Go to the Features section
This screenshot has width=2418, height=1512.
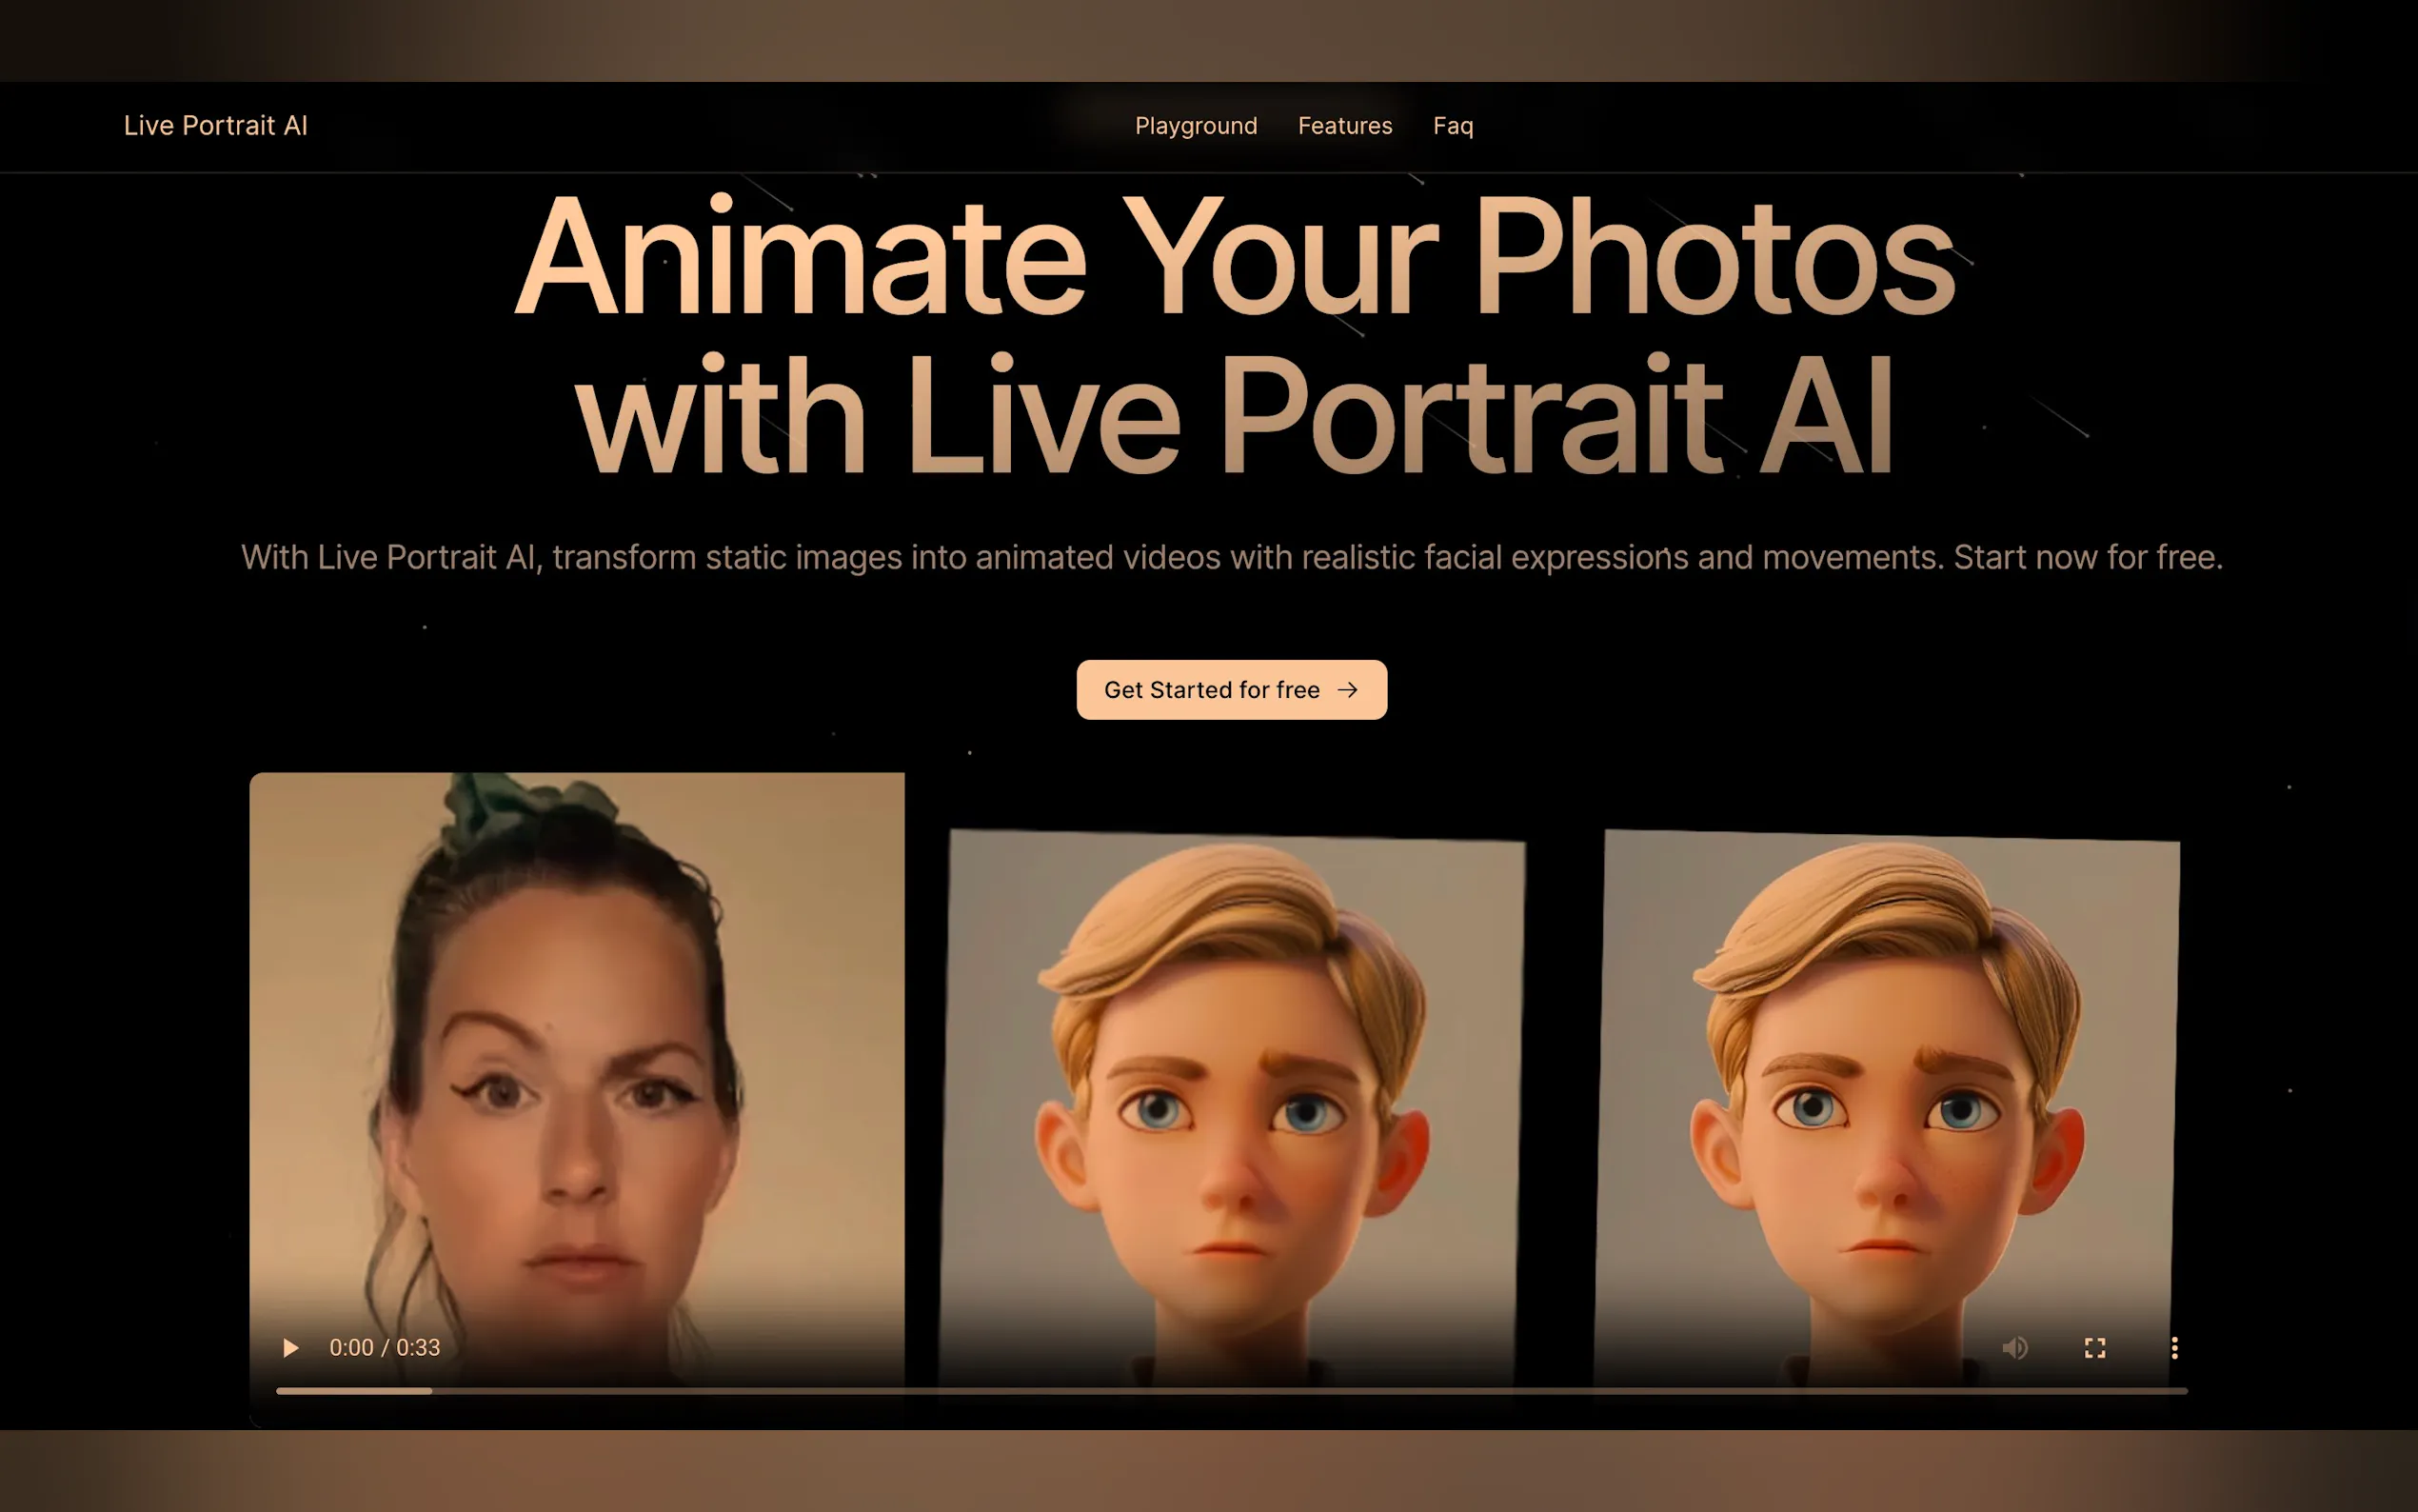[1344, 126]
